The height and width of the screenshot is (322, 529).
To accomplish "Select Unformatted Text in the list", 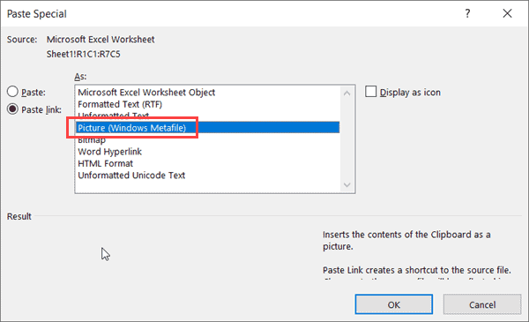I will pos(207,116).
